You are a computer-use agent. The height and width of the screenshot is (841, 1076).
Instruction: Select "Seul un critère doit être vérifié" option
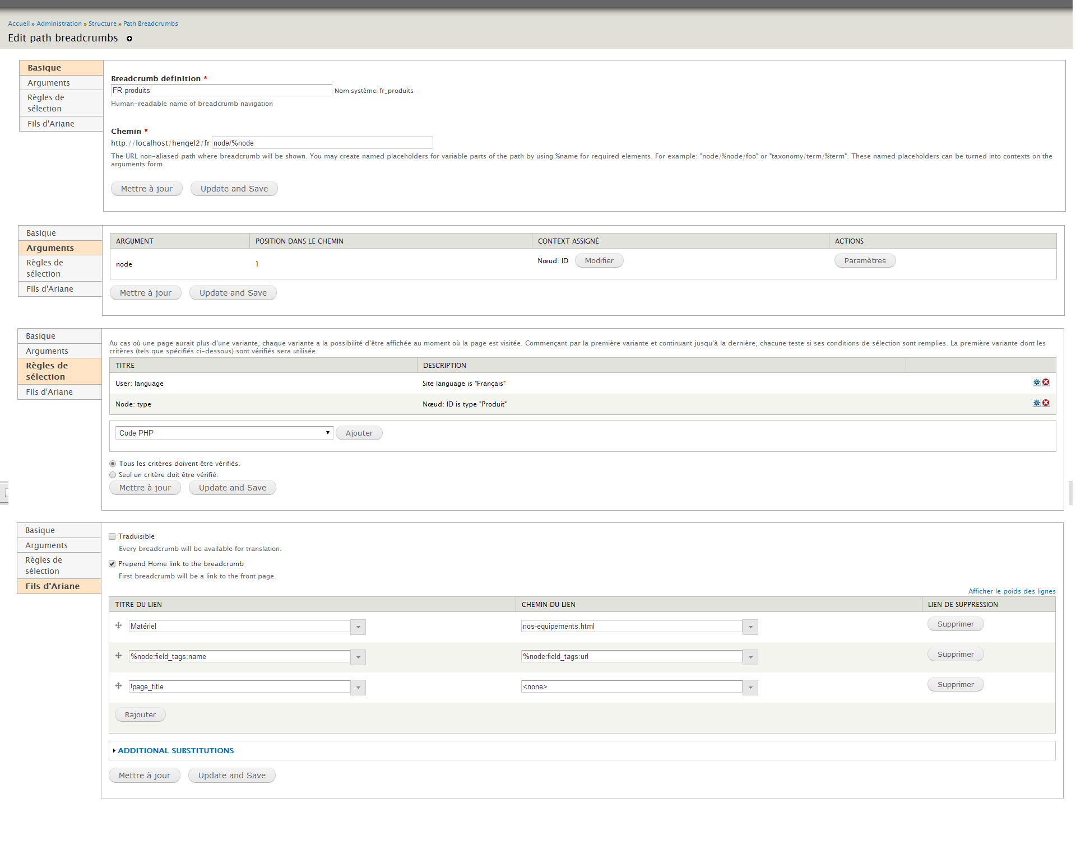point(112,474)
